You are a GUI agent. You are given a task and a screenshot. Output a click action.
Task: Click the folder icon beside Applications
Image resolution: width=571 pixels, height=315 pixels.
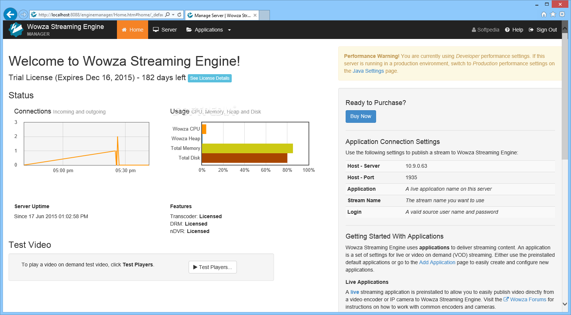(x=189, y=29)
